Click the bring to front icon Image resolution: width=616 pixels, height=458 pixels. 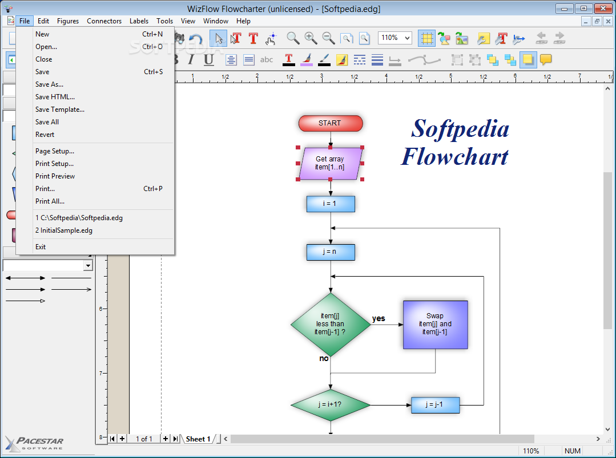click(492, 60)
